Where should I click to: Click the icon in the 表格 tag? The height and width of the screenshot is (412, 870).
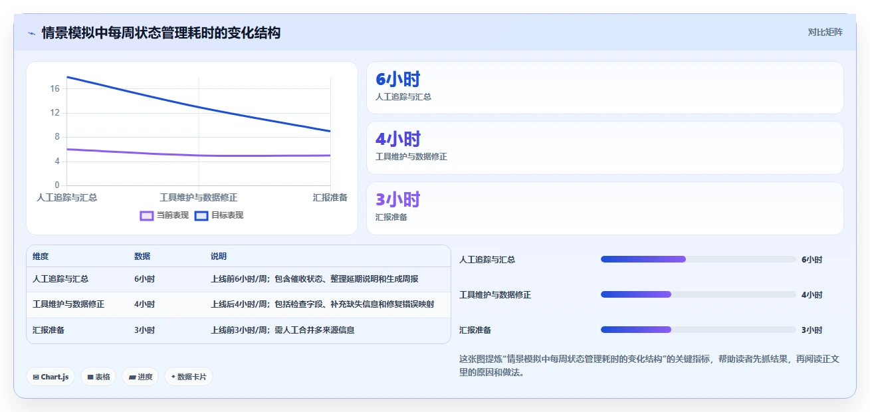pos(90,377)
